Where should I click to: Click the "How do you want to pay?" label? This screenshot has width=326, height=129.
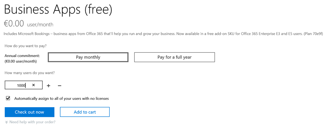pos(25,46)
